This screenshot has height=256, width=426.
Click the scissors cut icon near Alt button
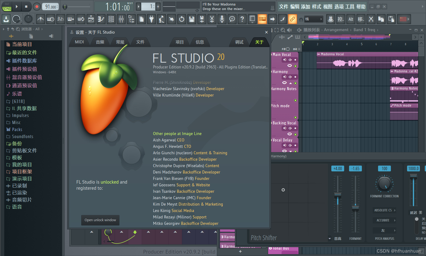pos(371,19)
